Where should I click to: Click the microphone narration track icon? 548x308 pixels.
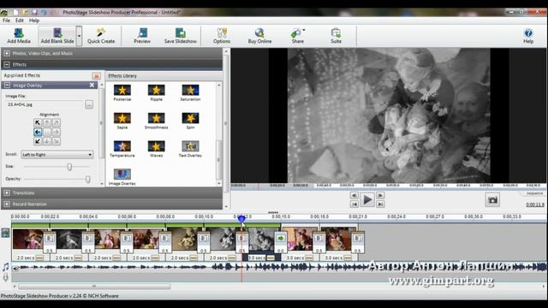point(6,277)
